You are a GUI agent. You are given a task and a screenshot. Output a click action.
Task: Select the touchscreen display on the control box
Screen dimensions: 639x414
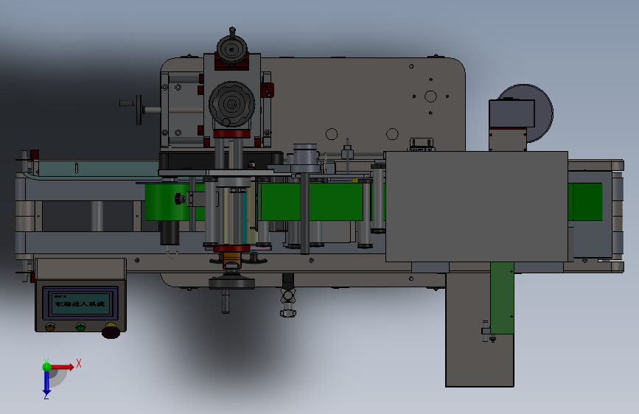80,304
